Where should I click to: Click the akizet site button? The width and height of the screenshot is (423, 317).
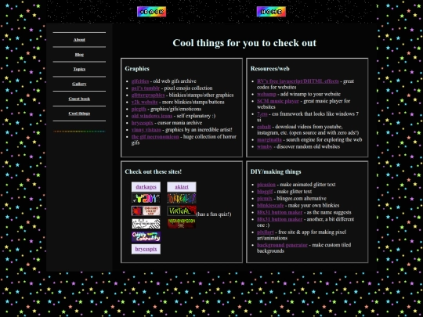point(182,187)
